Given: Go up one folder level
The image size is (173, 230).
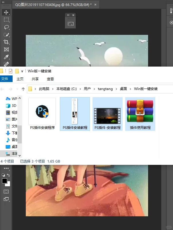Looking at the screenshot, I should (x=23, y=89).
